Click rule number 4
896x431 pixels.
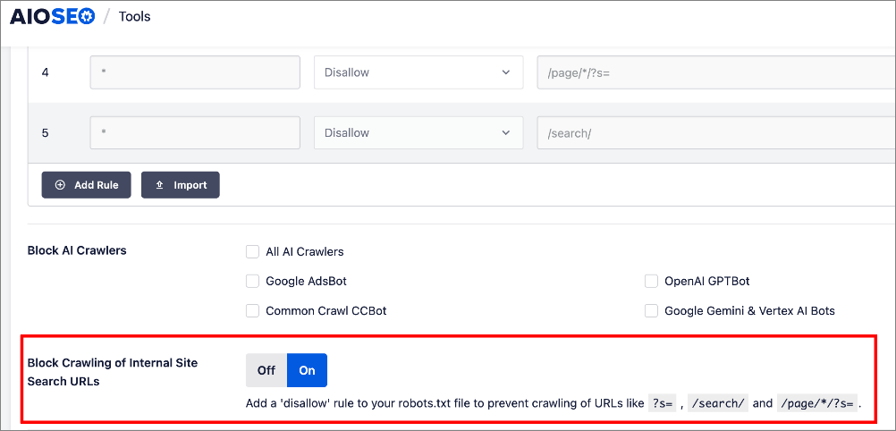click(x=45, y=73)
